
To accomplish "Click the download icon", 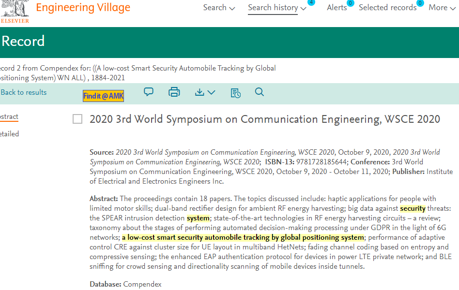I will click(199, 92).
